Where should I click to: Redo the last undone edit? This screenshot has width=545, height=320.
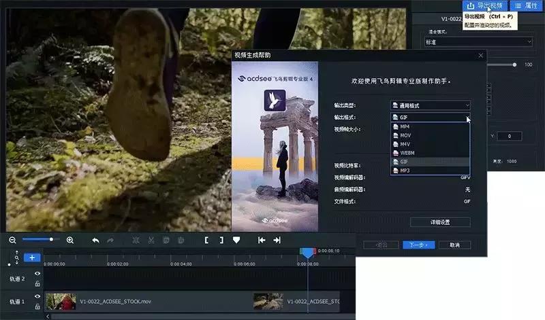(x=110, y=241)
